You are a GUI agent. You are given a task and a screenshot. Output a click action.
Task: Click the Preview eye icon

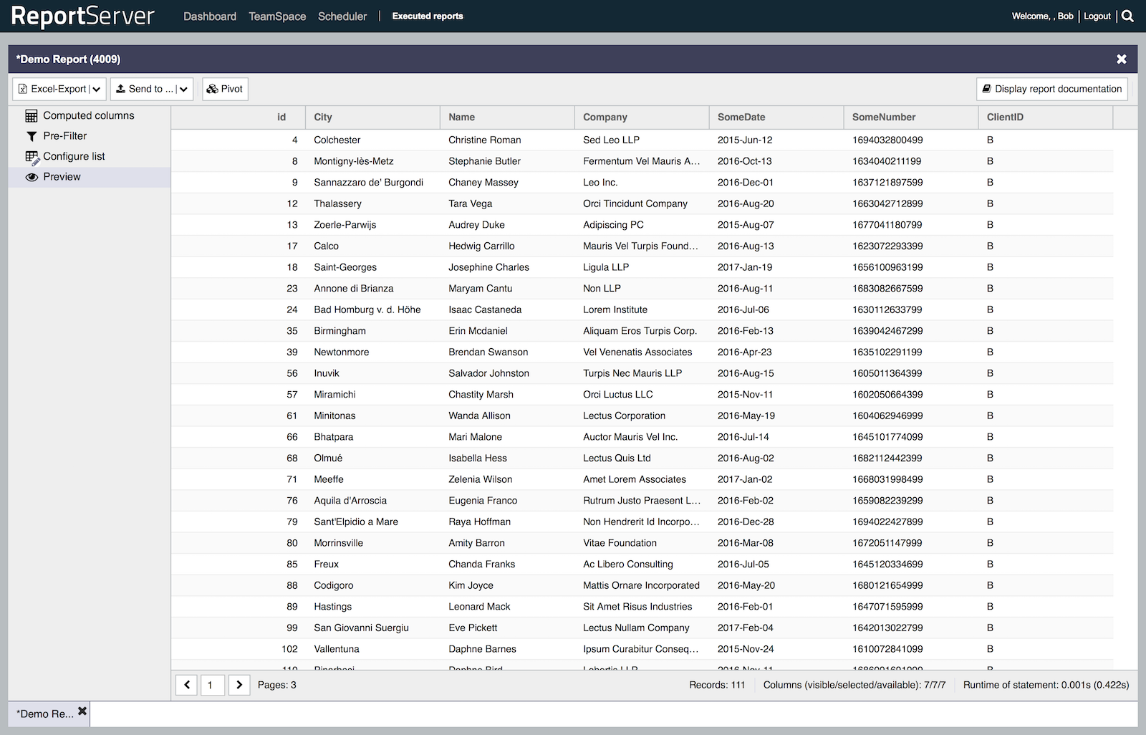(x=32, y=177)
